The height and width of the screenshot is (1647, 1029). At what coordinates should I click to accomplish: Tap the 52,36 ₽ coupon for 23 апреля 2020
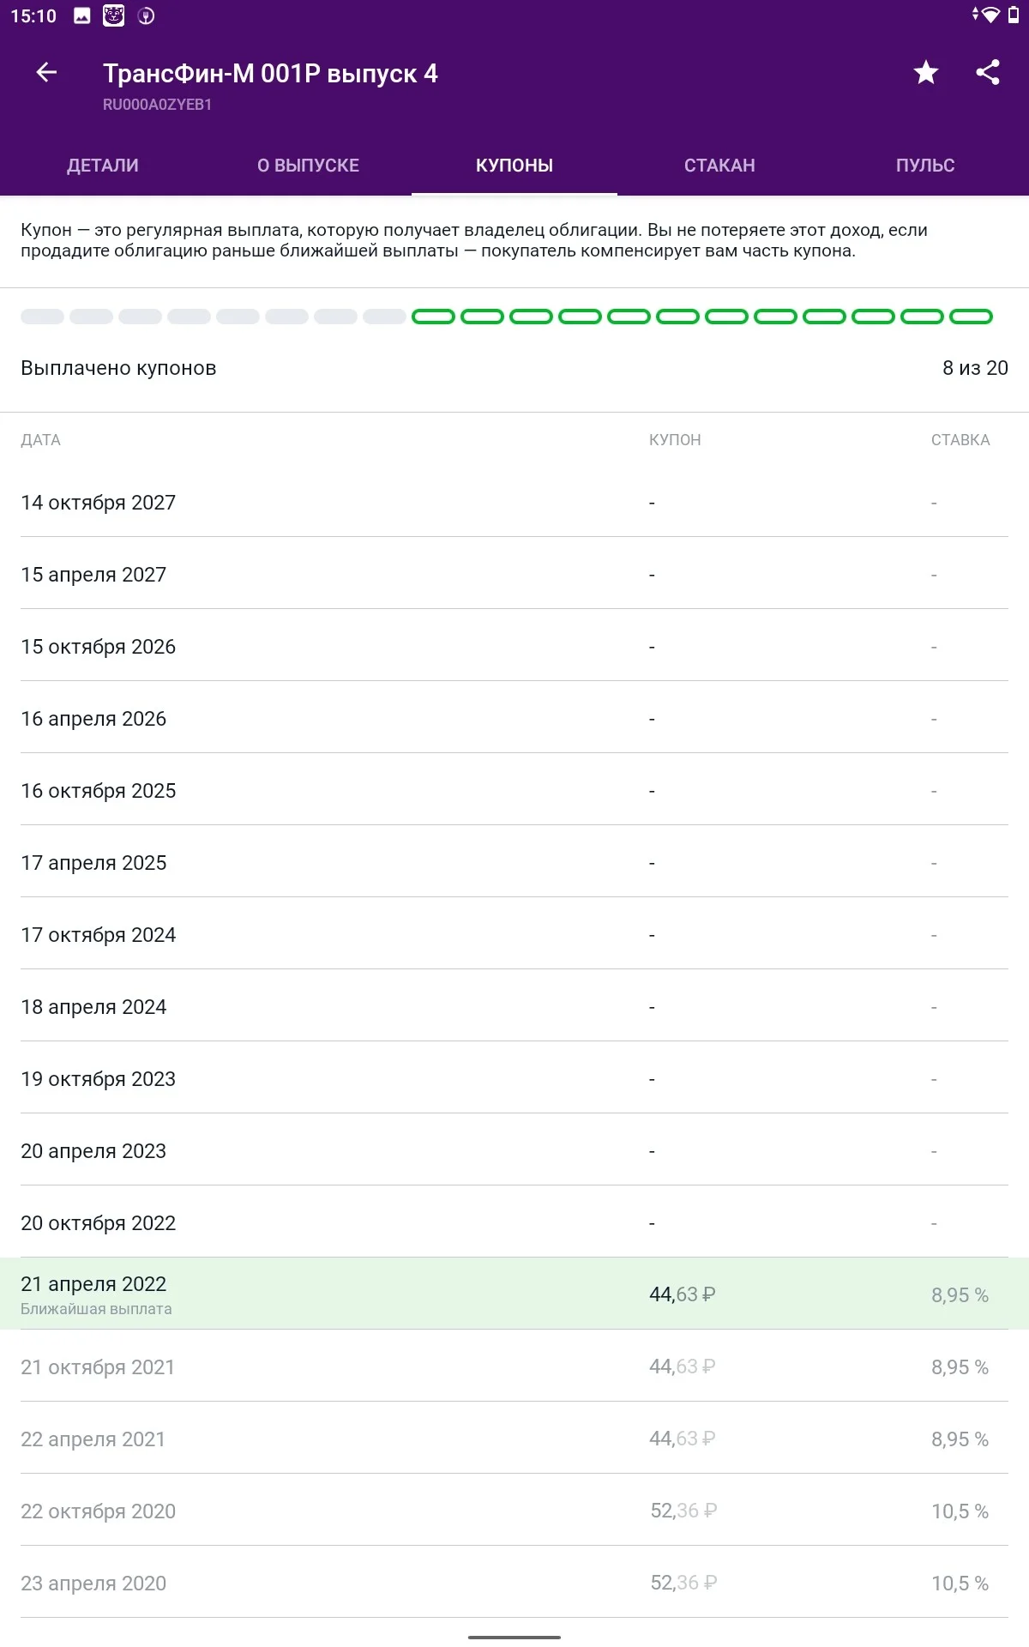(683, 1584)
